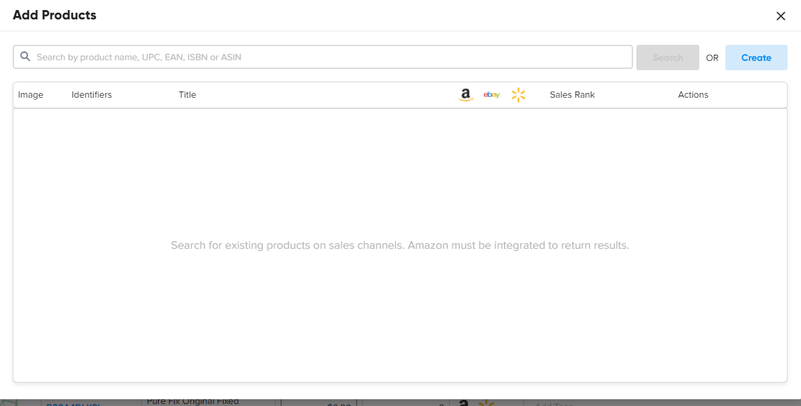Click the Amazon icon on the Pure Fix row
Screen dimensions: 801x406
click(462, 403)
